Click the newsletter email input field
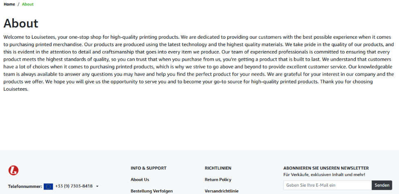Viewport: 399px width, 194px height. point(327,185)
